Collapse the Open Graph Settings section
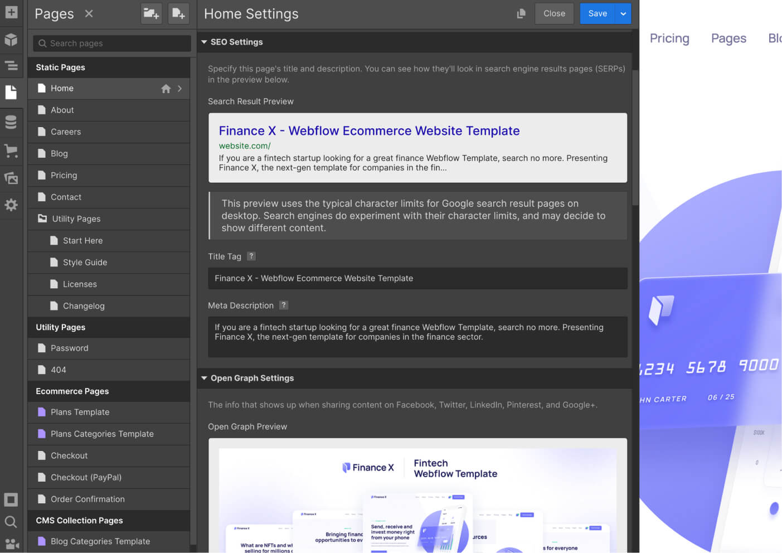The image size is (782, 553). click(204, 378)
